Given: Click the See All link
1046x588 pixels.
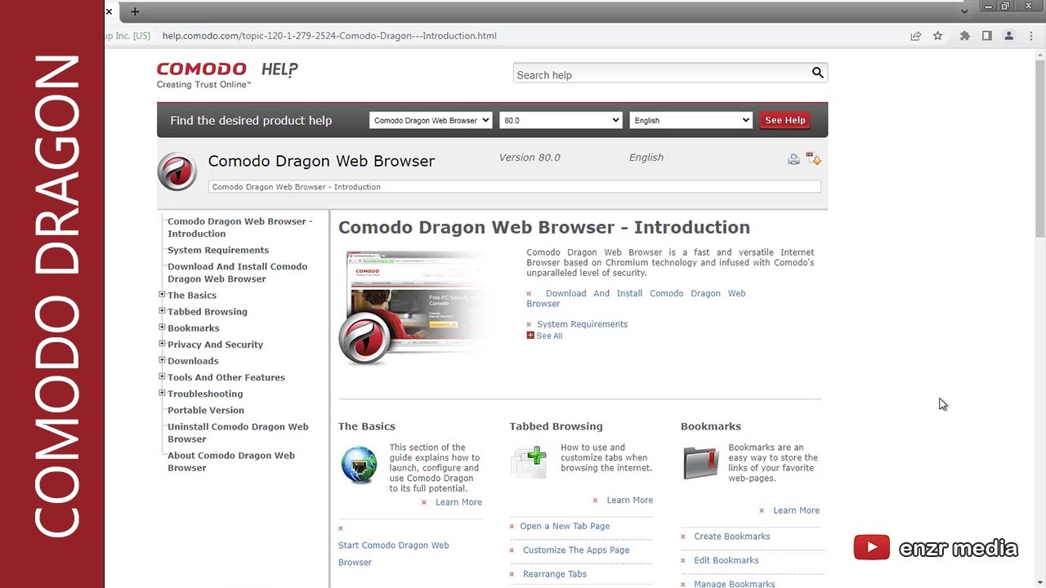Looking at the screenshot, I should click(549, 336).
